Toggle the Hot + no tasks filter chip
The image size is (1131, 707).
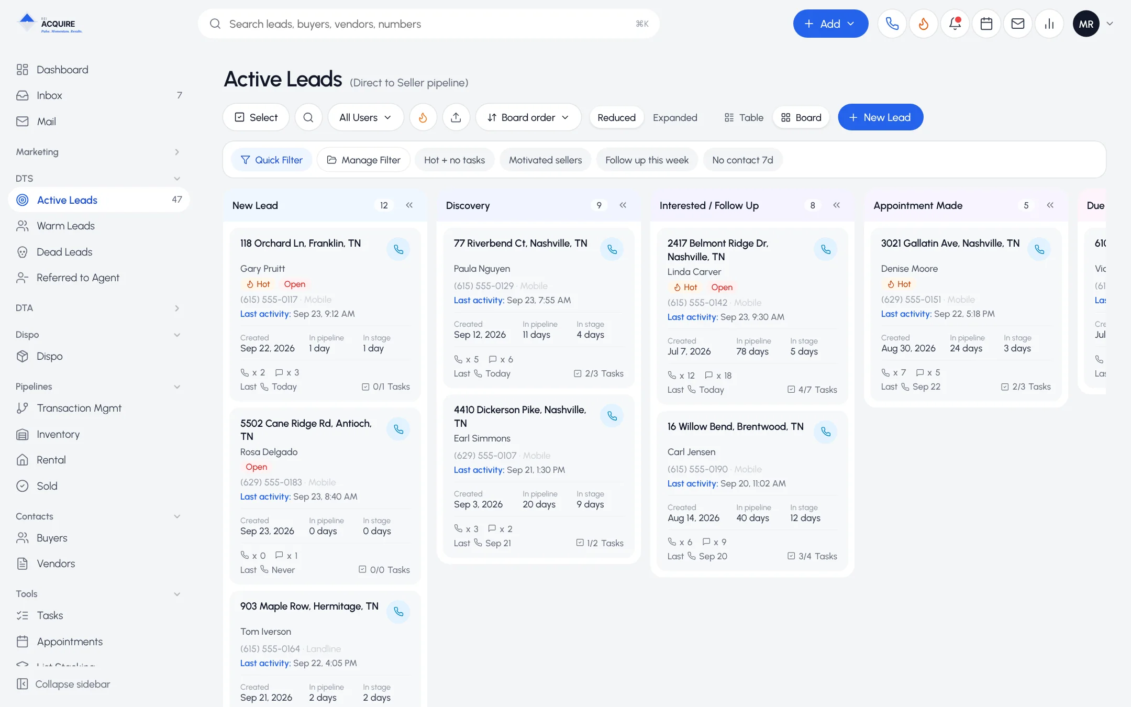tap(454, 160)
